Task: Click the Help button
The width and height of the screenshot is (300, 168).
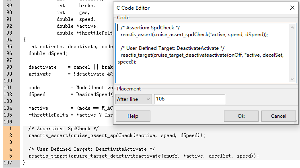Action: (x=133, y=116)
